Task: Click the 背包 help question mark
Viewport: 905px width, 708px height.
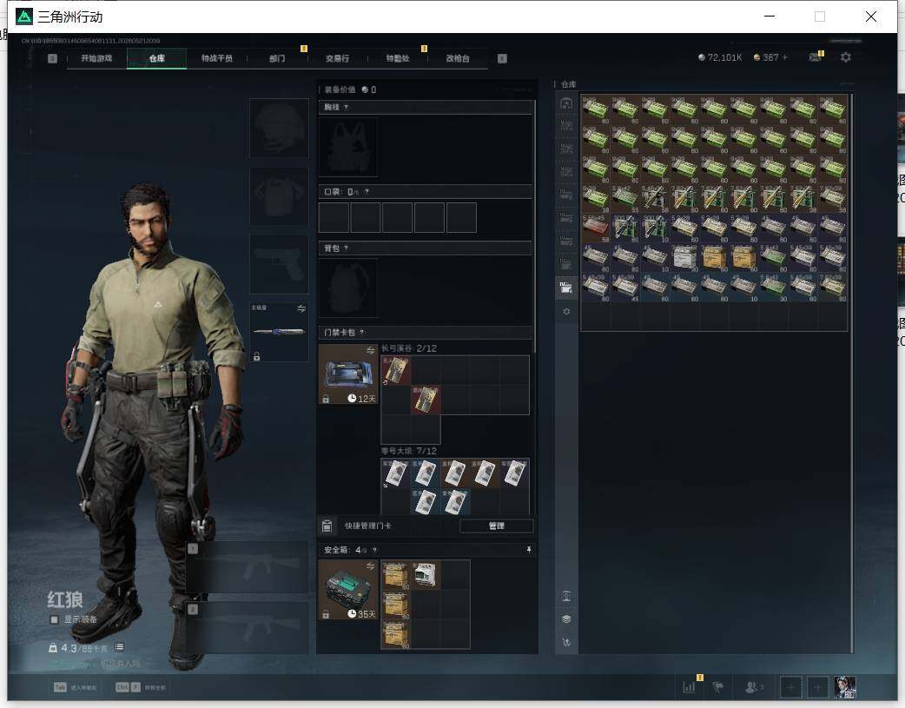Action: (x=346, y=248)
